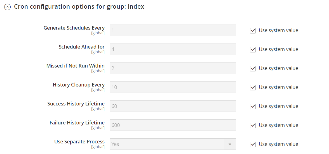Uncheck system value for Schedule Ahead for
The image size is (329, 154).
point(253,49)
